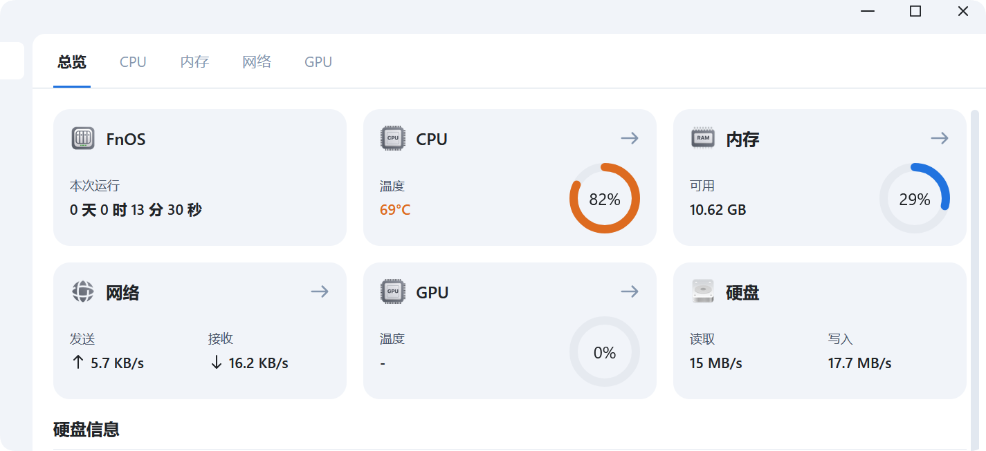Viewport: 986px width, 451px height.
Task: Open network details via arrow
Action: (320, 291)
